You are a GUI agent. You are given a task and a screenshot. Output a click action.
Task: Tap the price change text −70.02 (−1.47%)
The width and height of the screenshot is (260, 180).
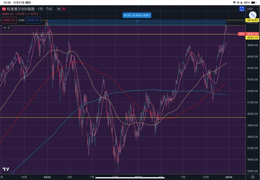pyautogui.click(x=26, y=14)
